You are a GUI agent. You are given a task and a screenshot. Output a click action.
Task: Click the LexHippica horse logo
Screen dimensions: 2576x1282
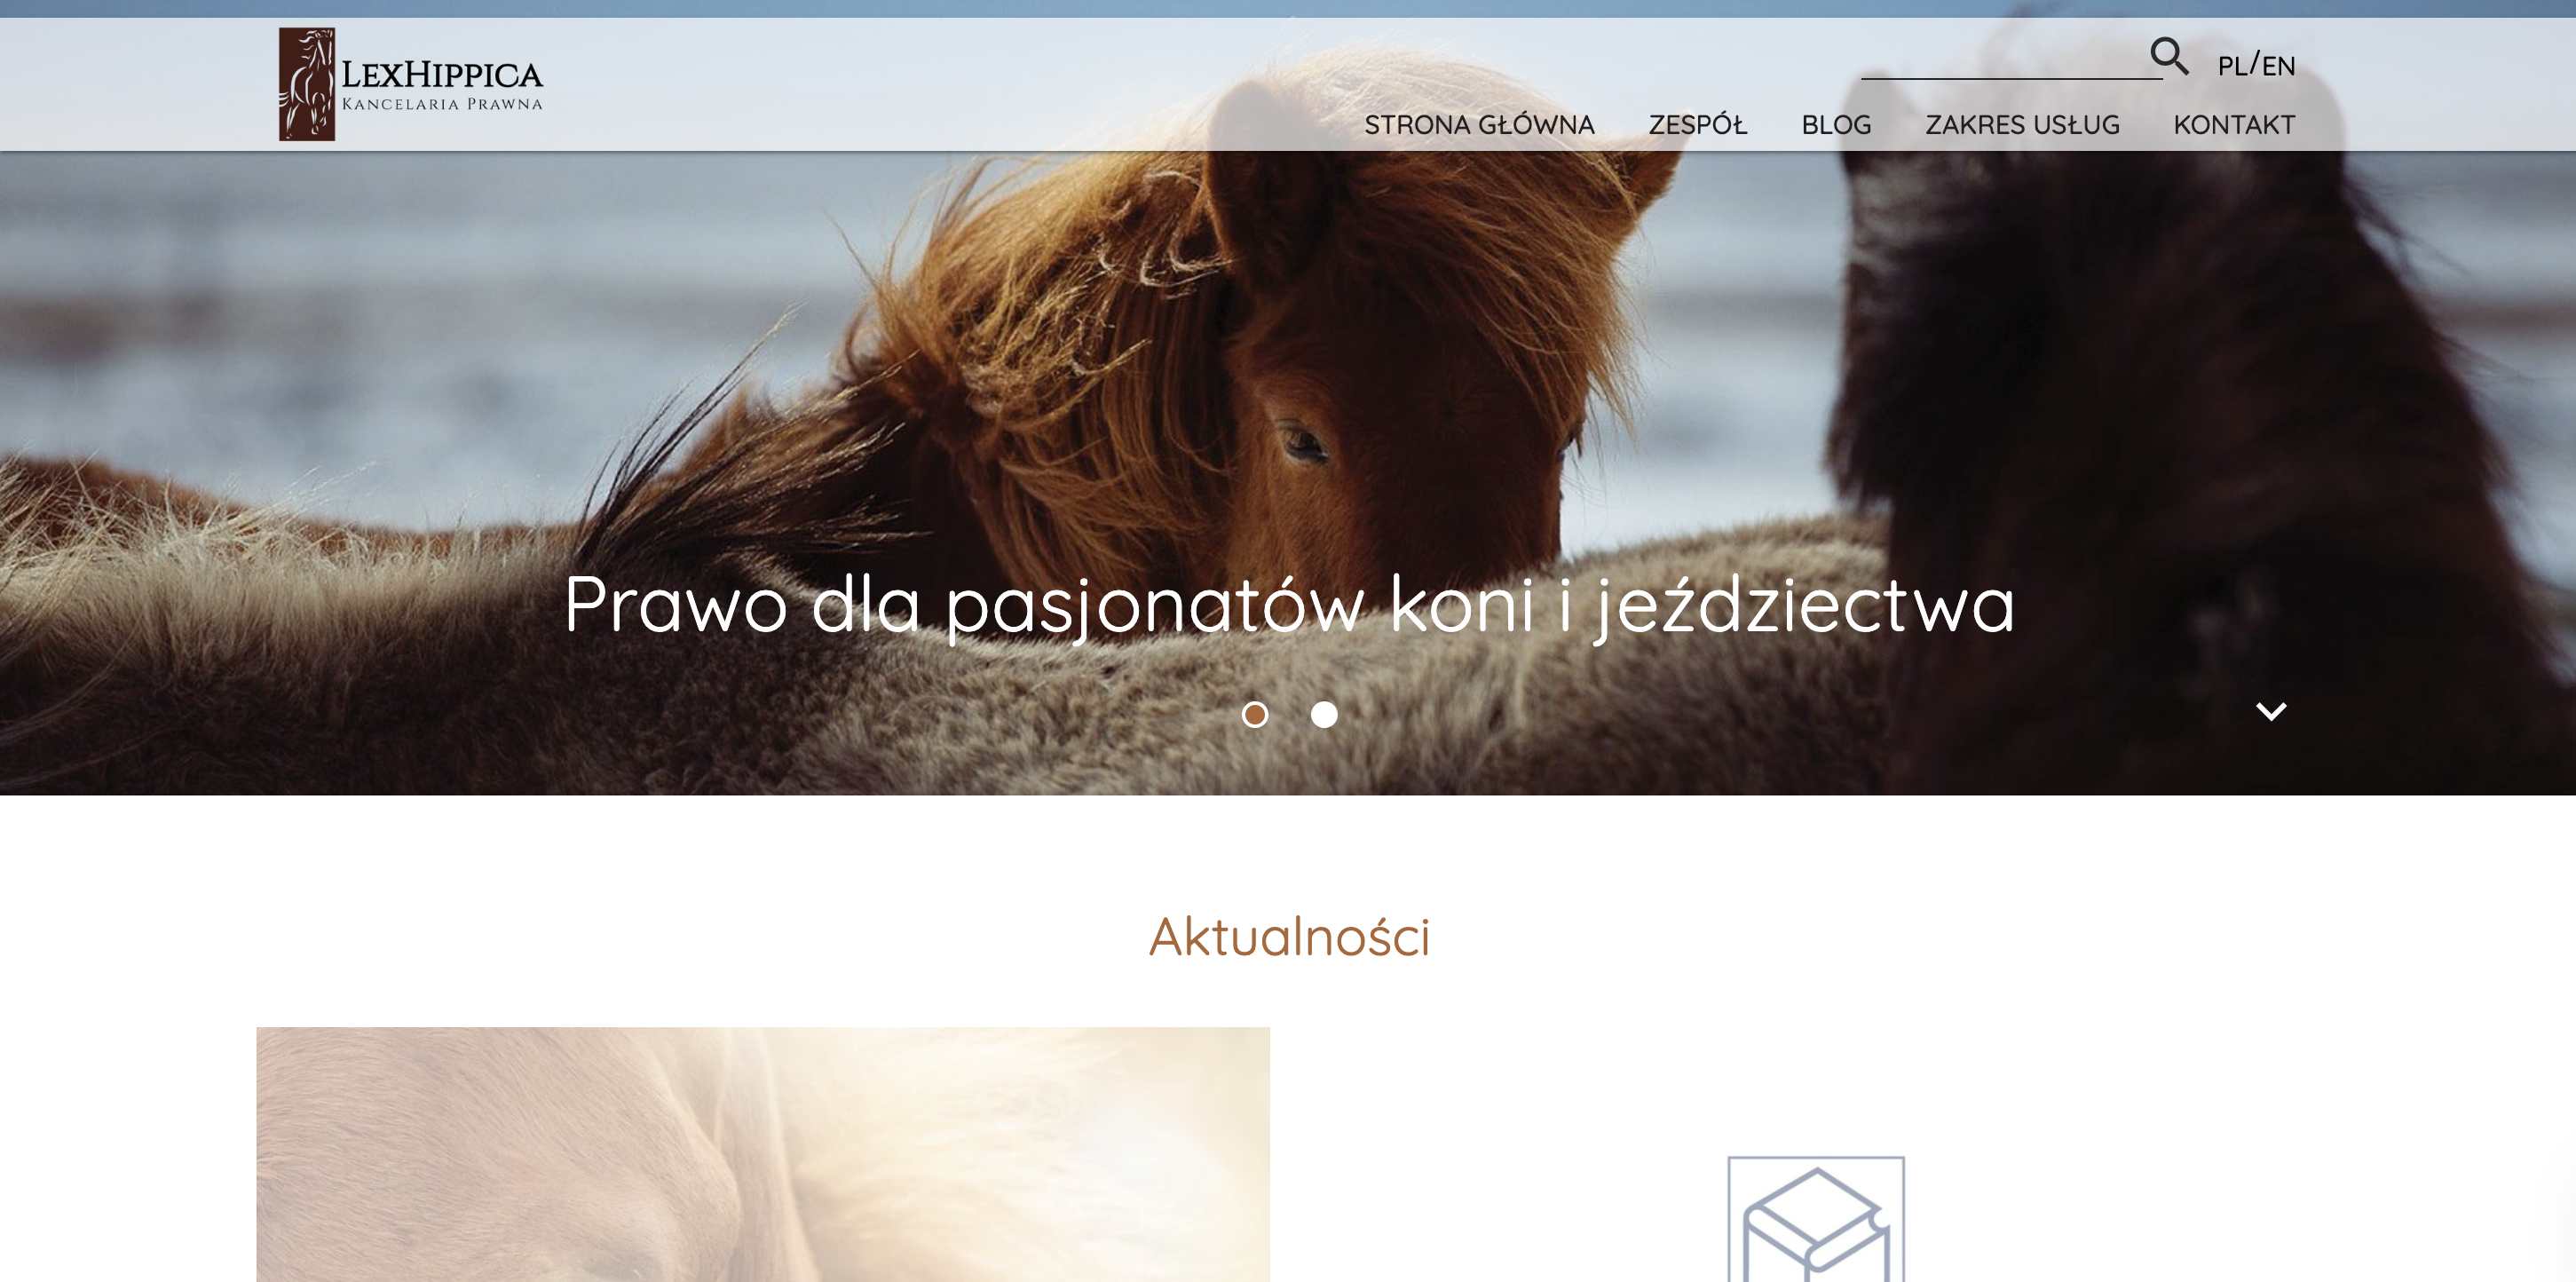[x=307, y=84]
